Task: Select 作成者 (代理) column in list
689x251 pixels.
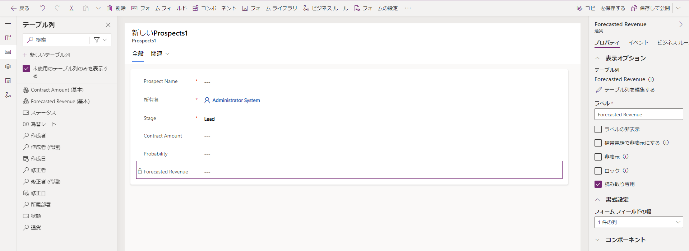Action: pos(42,147)
